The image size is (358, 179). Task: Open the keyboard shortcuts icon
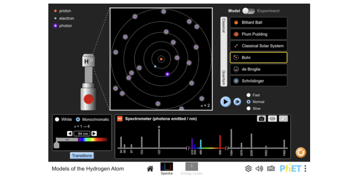(271, 169)
